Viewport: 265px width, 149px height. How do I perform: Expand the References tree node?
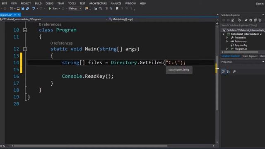coord(227,41)
